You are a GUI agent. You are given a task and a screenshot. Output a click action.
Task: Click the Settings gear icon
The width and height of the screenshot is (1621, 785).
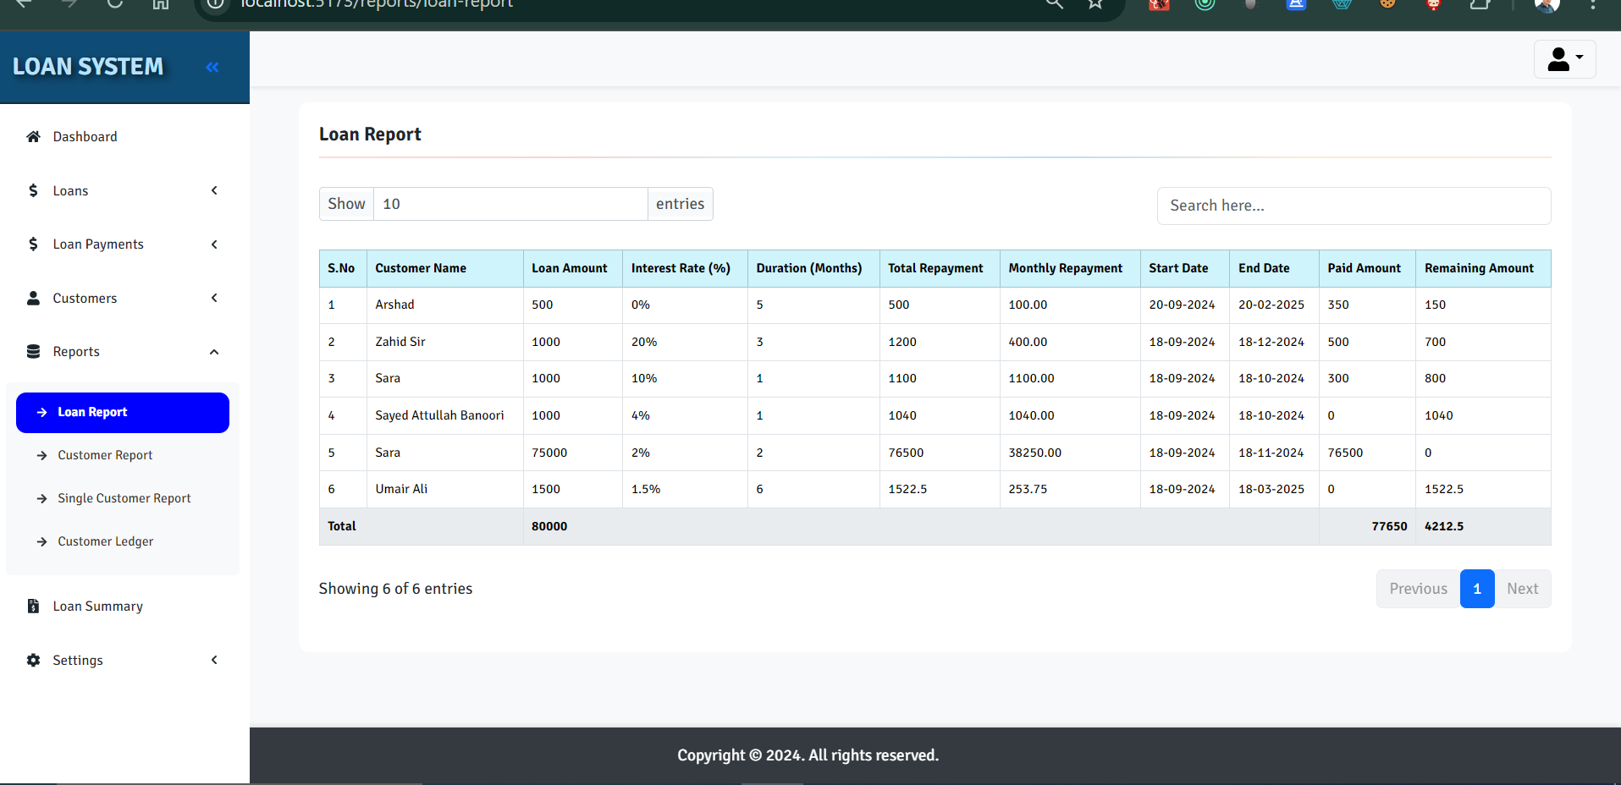(x=33, y=660)
